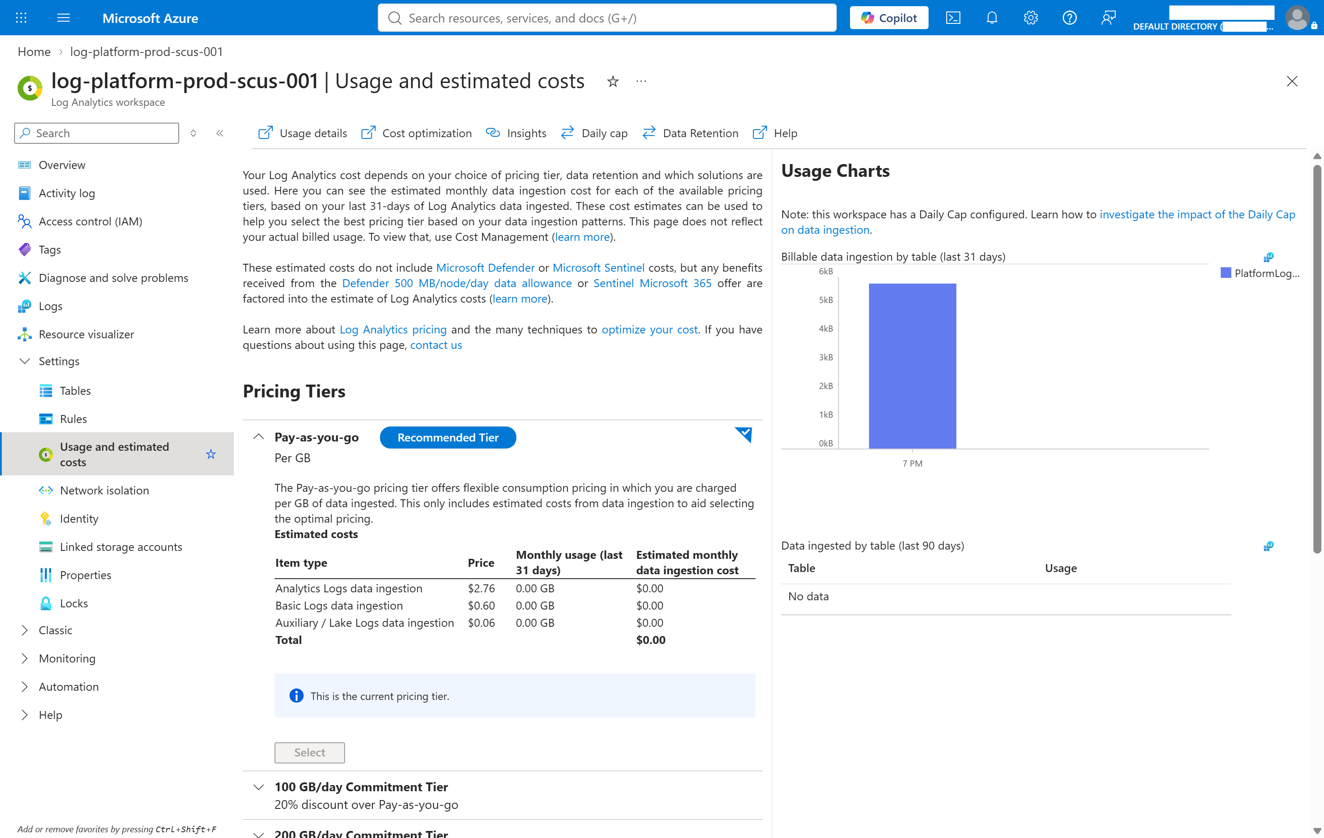Click the 7 PM ingestion bar
Image resolution: width=1324 pixels, height=838 pixels.
(x=912, y=366)
